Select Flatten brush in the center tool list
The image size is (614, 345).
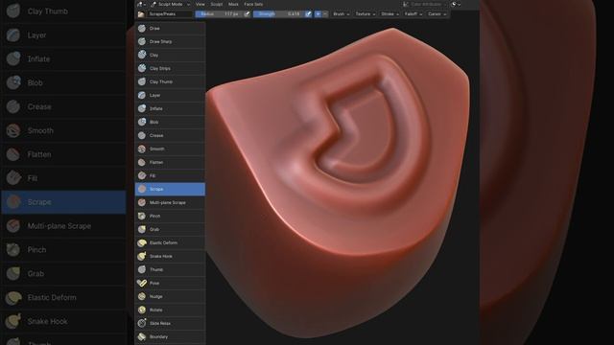pyautogui.click(x=170, y=162)
